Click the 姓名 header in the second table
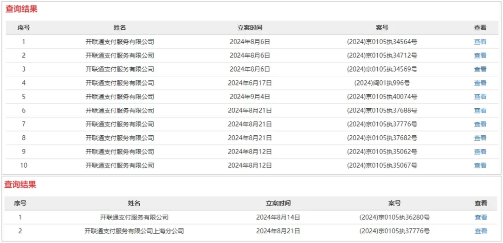The image size is (503, 243). [x=134, y=204]
